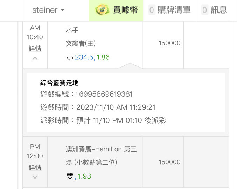Open the 買噱幣 tab

click(116, 10)
